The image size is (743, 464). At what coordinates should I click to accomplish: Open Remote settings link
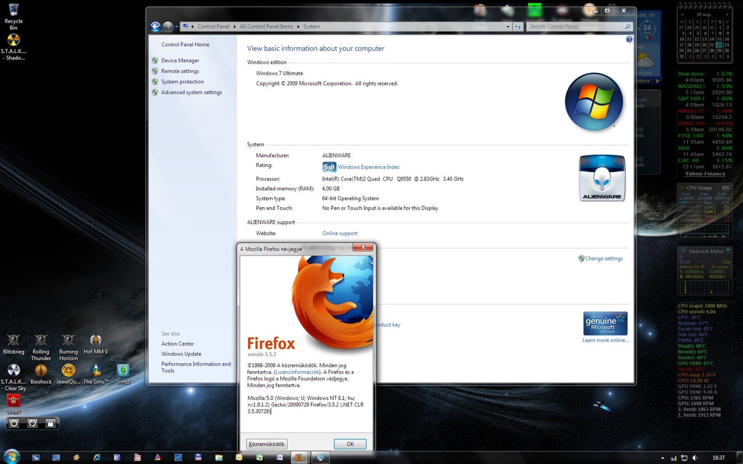pyautogui.click(x=180, y=71)
